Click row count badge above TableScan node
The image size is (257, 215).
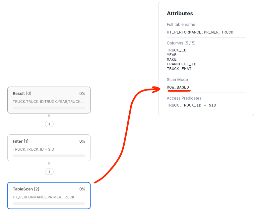[49, 172]
